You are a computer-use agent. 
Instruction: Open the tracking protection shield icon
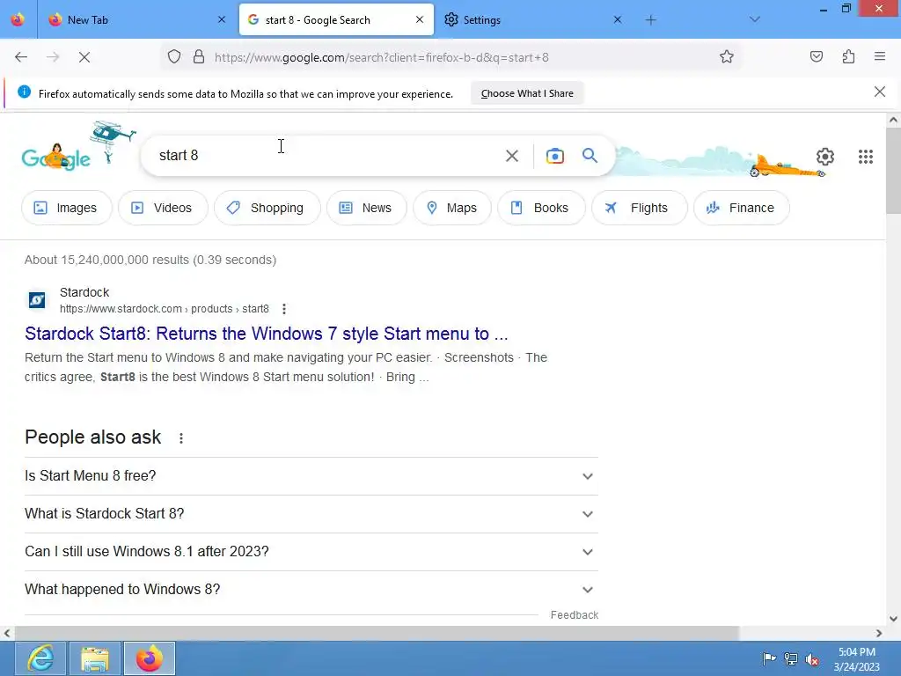click(174, 57)
